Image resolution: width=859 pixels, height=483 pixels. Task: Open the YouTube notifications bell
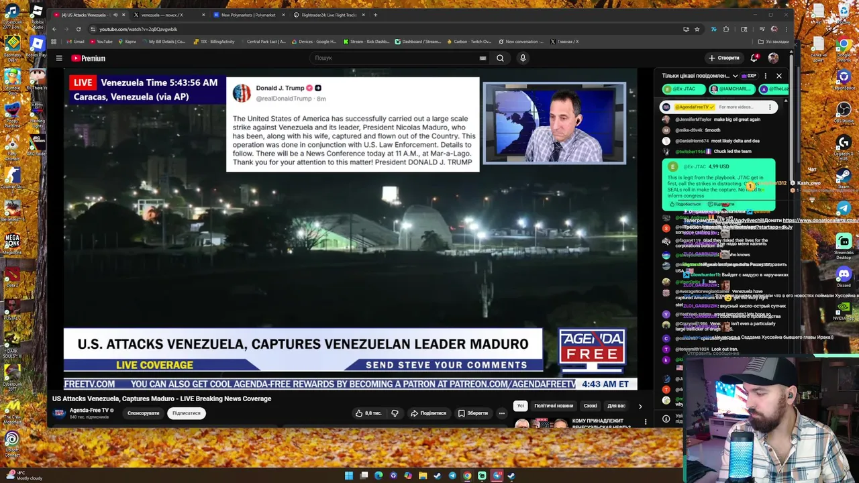pyautogui.click(x=755, y=58)
